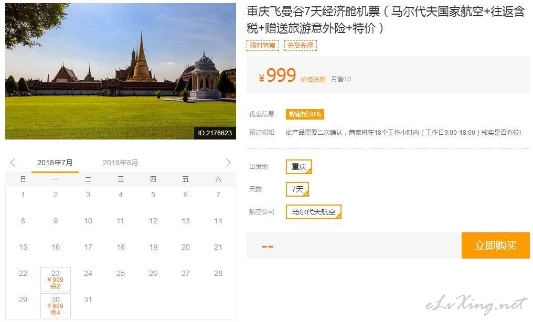Viewport: 533px width, 322px height.
Task: Click the 日 weekday column header
Action: 23,179
